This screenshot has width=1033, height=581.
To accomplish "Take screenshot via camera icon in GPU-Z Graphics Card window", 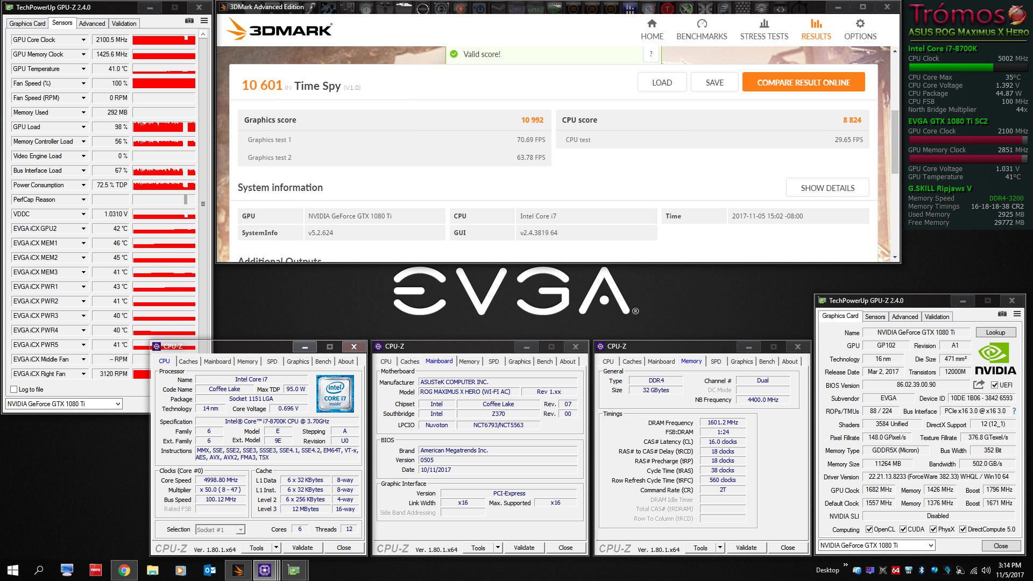I will pos(1002,314).
